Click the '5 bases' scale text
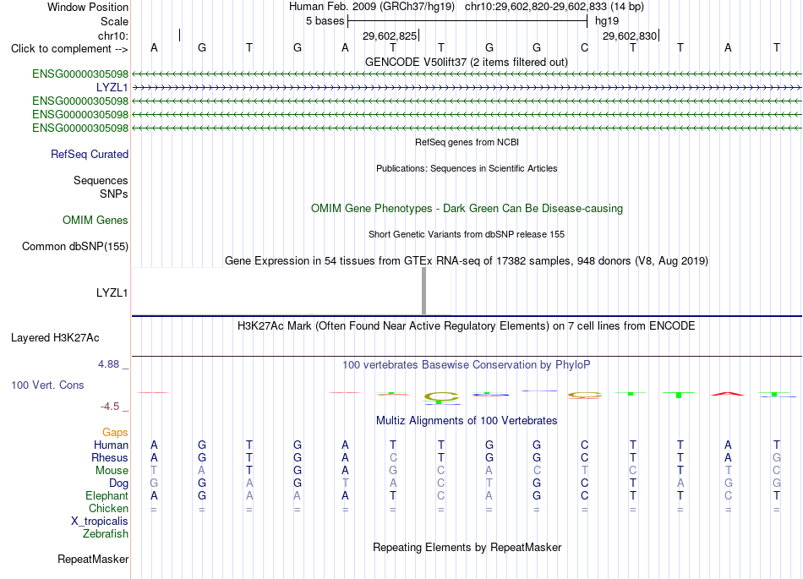The height and width of the screenshot is (579, 803). (x=325, y=21)
